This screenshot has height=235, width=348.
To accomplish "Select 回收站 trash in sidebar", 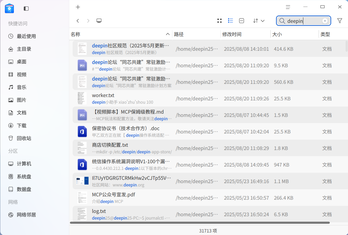I will coord(24,138).
